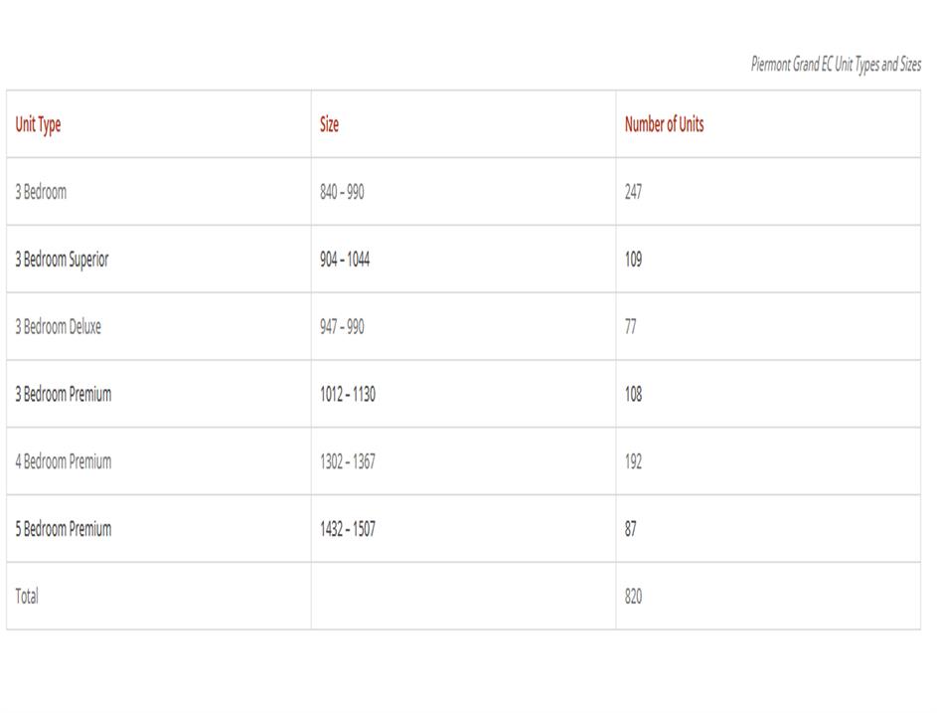The height and width of the screenshot is (713, 937).
Task: Select the 3 Bedroom unit type cell
Action: pos(41,192)
